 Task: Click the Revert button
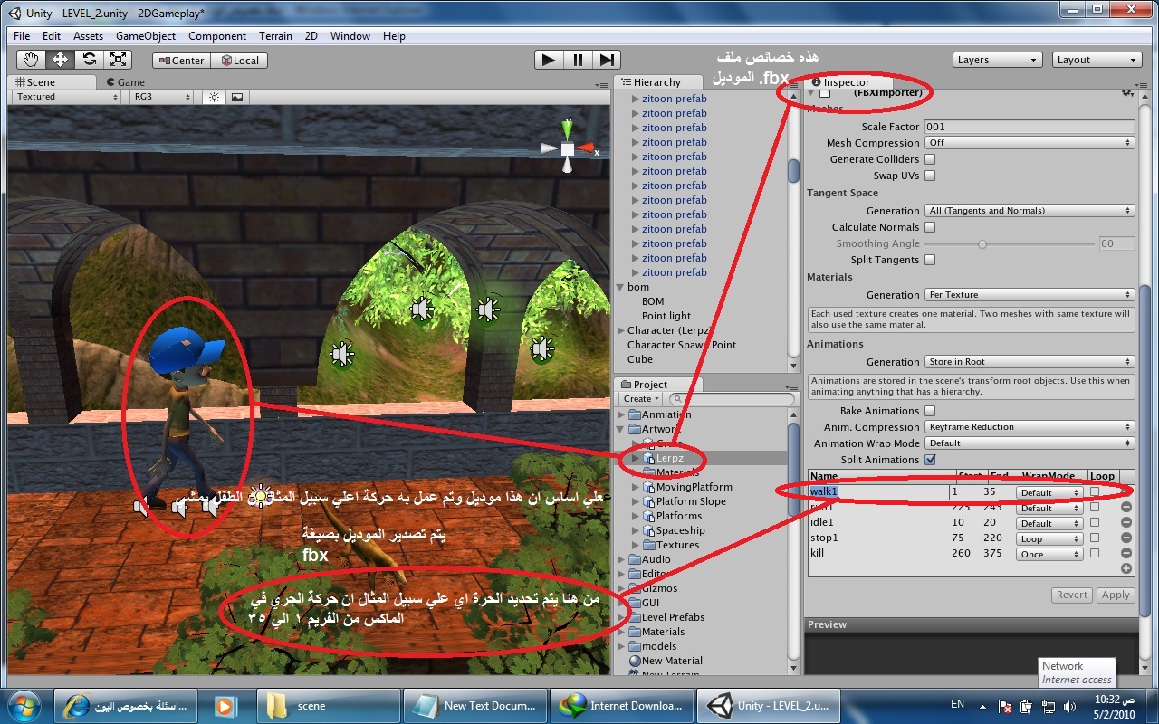(1072, 595)
